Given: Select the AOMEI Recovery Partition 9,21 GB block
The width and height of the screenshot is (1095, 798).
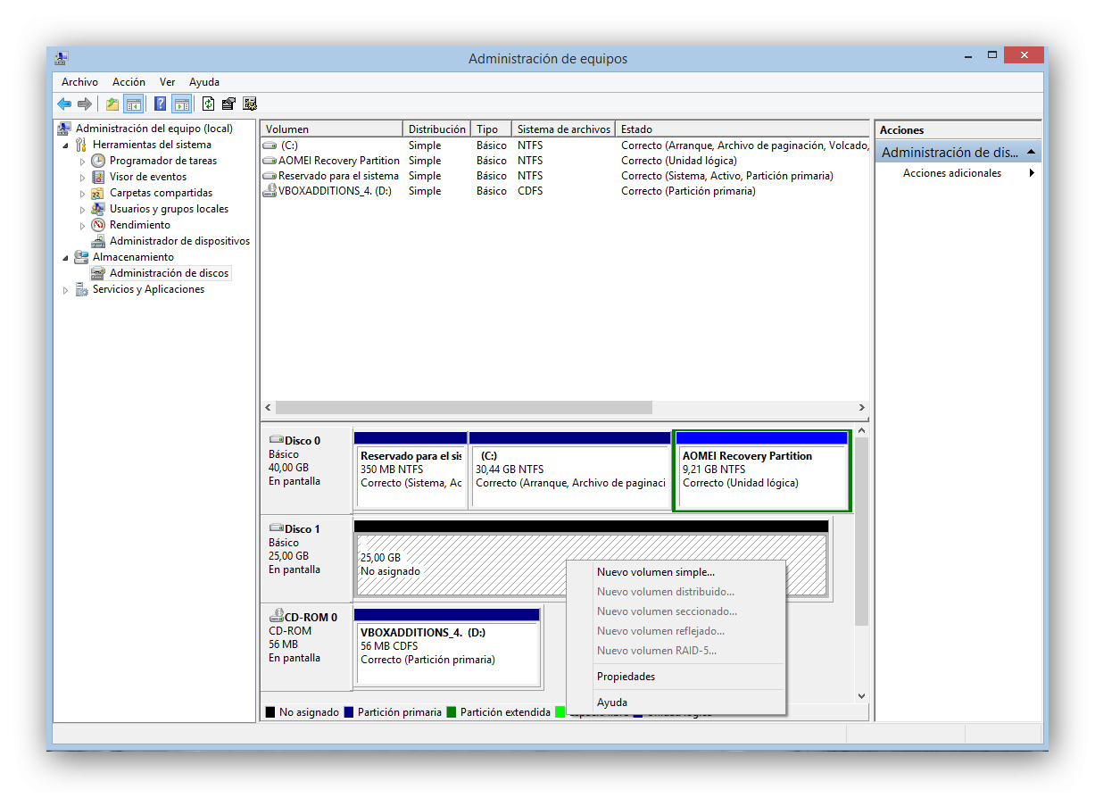Looking at the screenshot, I should (x=762, y=470).
